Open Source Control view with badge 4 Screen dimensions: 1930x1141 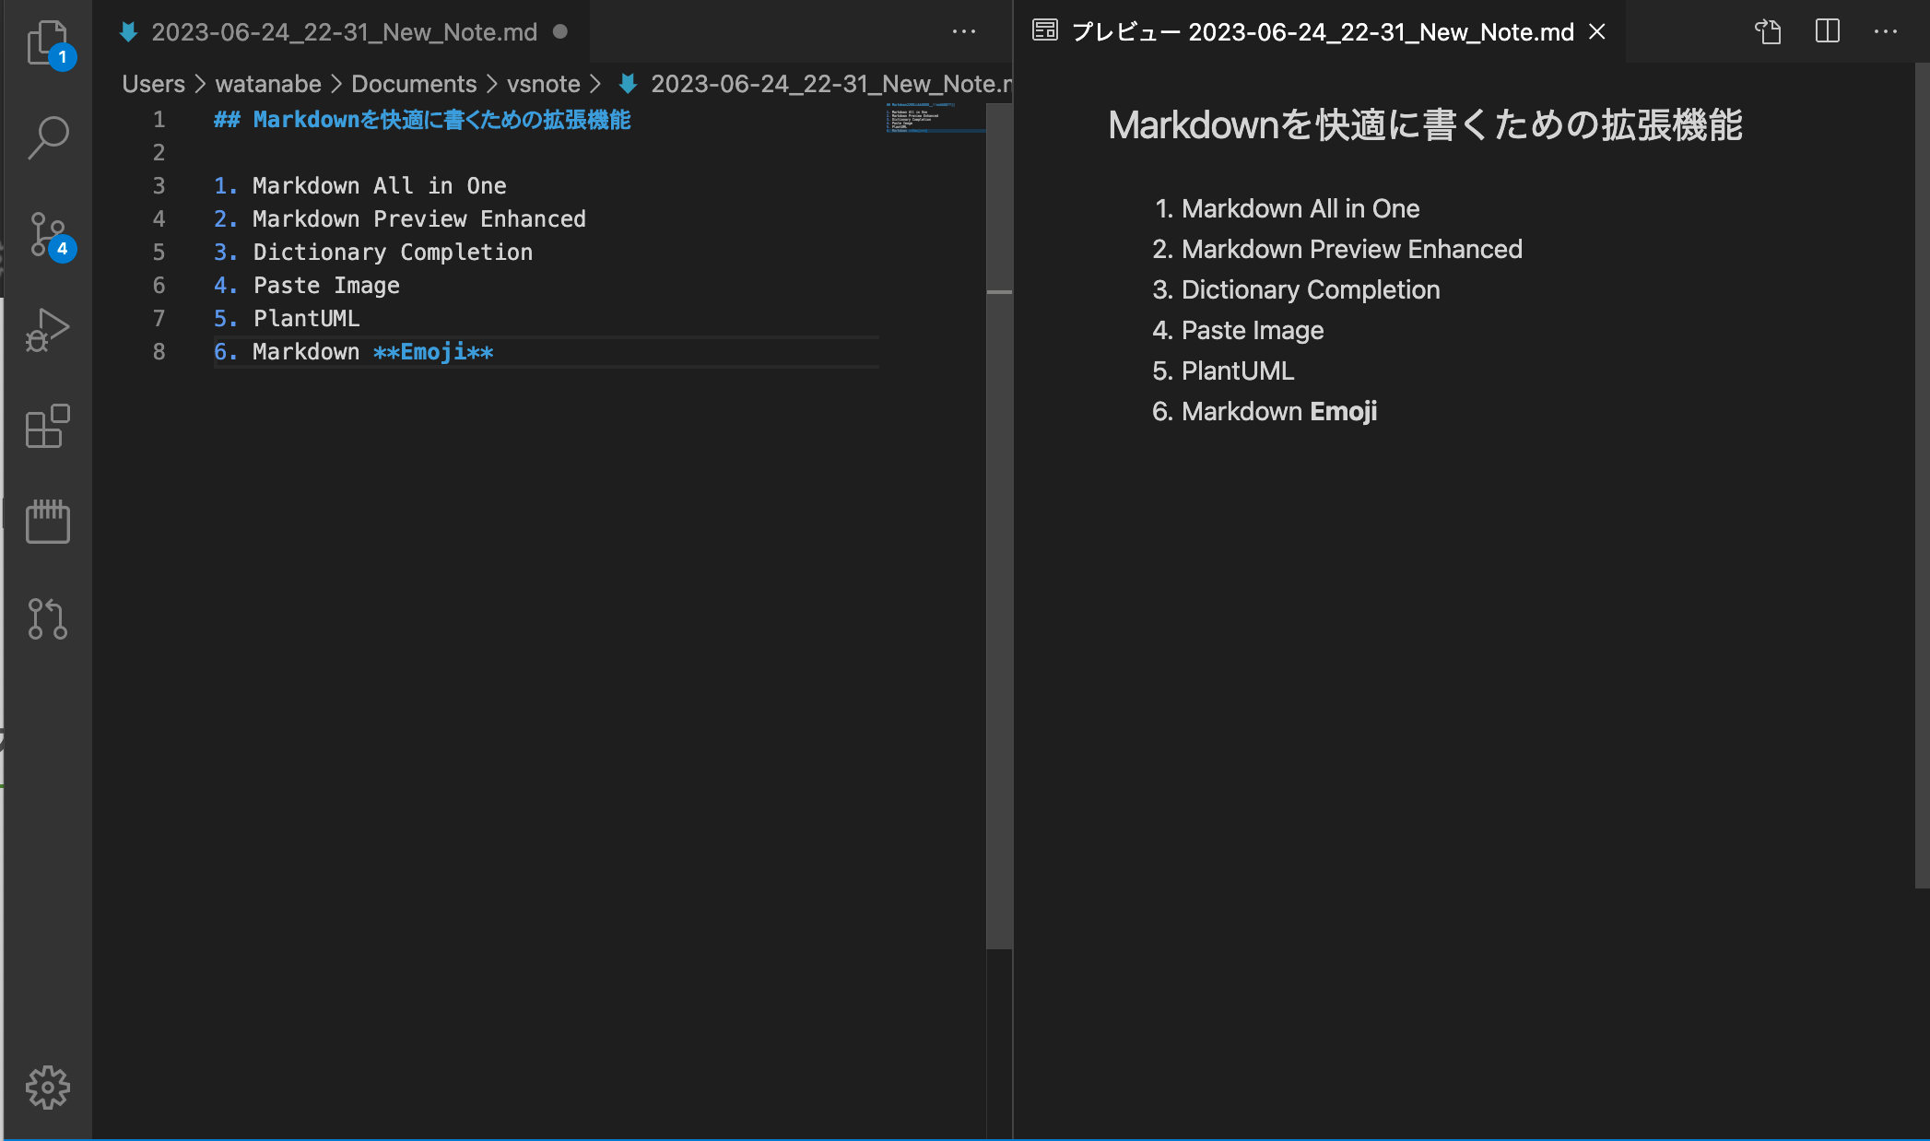tap(48, 236)
